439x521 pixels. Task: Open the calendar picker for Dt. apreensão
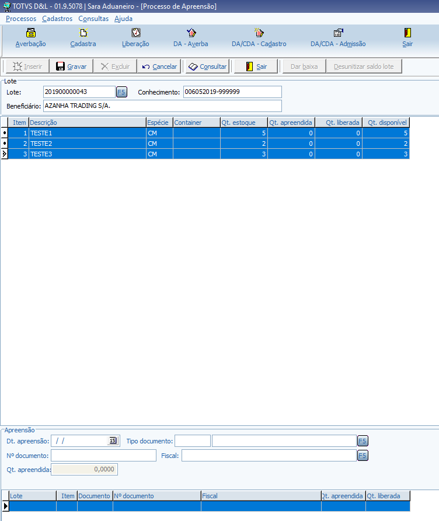(113, 440)
